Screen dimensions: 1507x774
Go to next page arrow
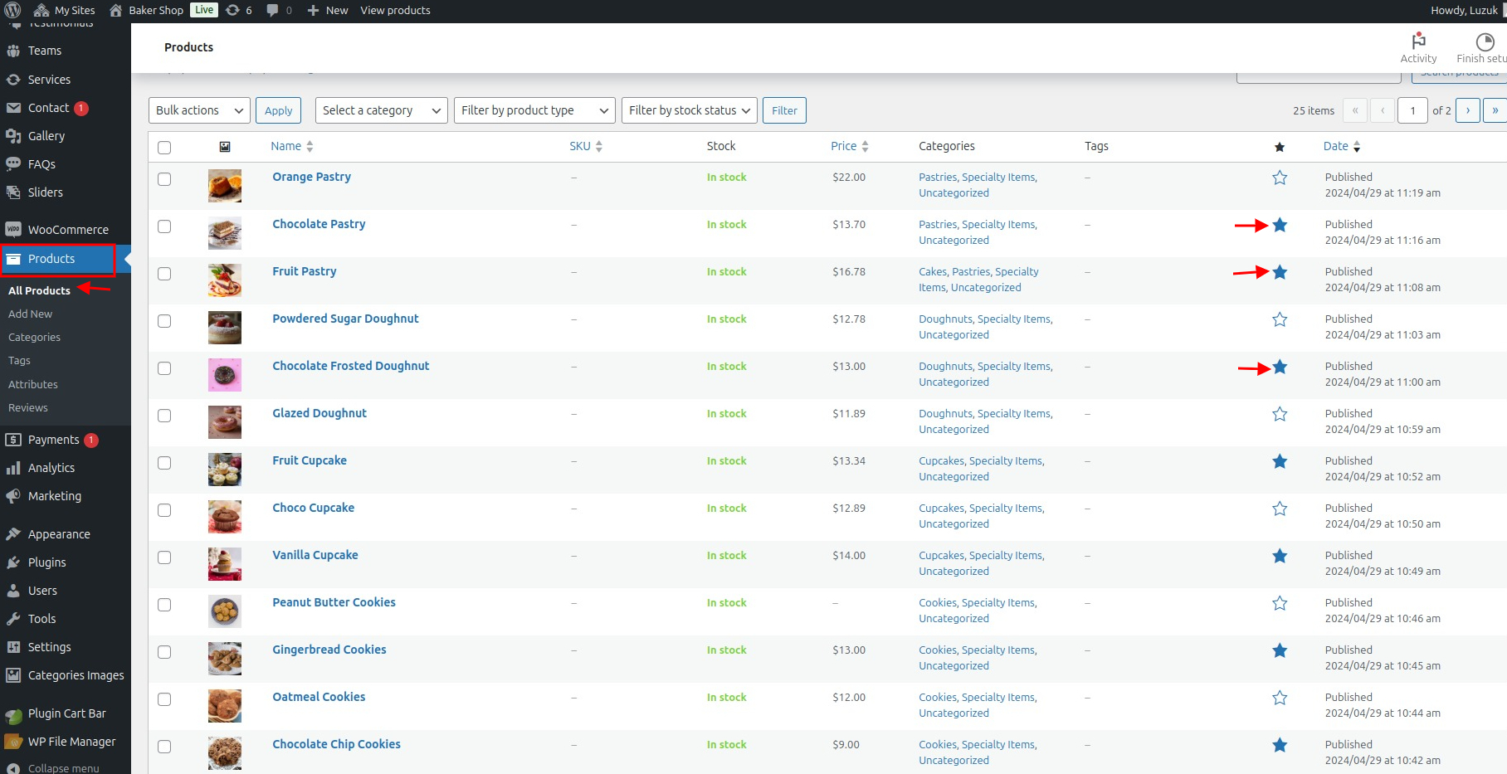click(1468, 110)
